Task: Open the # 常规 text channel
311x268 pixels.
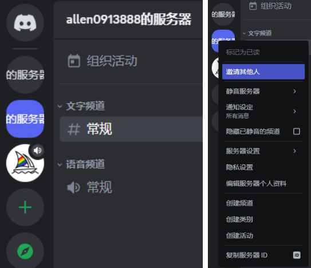Action: tap(131, 129)
